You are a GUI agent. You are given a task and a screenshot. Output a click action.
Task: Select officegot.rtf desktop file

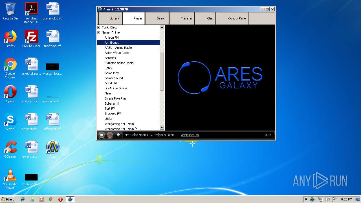click(53, 122)
